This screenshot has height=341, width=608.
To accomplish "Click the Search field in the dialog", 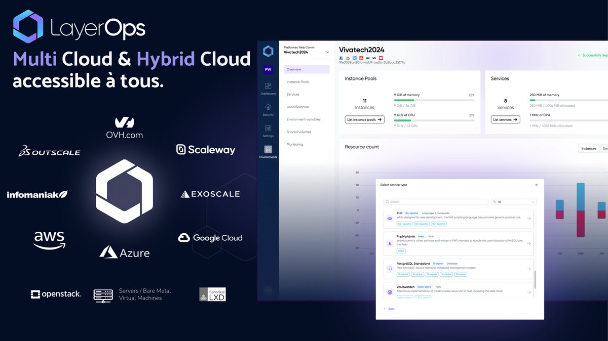I will click(x=435, y=202).
